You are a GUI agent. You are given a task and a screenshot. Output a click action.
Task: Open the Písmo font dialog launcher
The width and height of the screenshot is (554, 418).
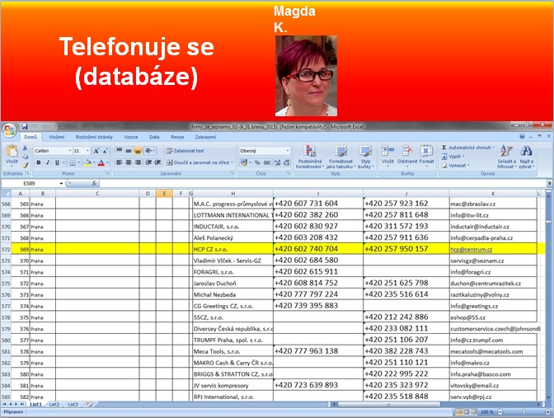pos(108,173)
